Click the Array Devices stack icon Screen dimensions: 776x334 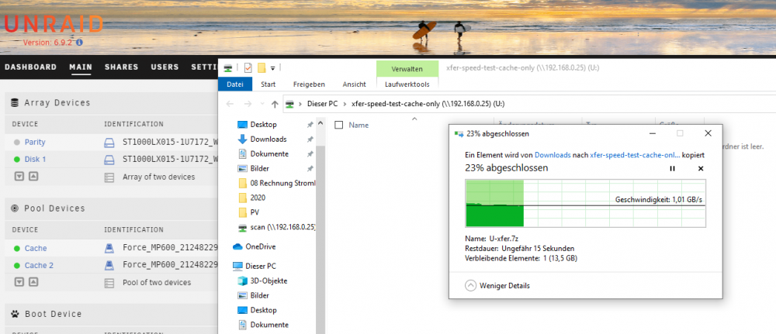pyautogui.click(x=15, y=103)
